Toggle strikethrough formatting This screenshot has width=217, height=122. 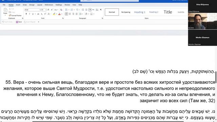38,14
